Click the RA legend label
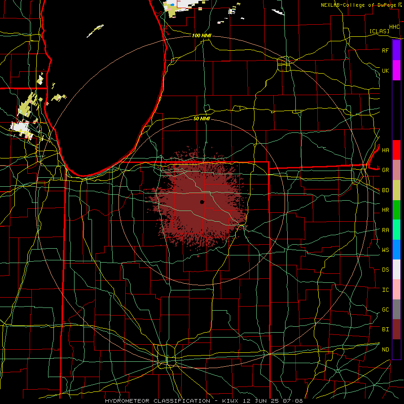The width and height of the screenshot is (404, 404). point(385,230)
